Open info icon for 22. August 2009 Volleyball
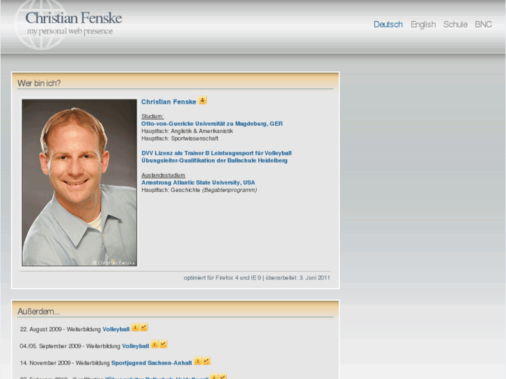This screenshot has width=506, height=379. click(x=135, y=328)
